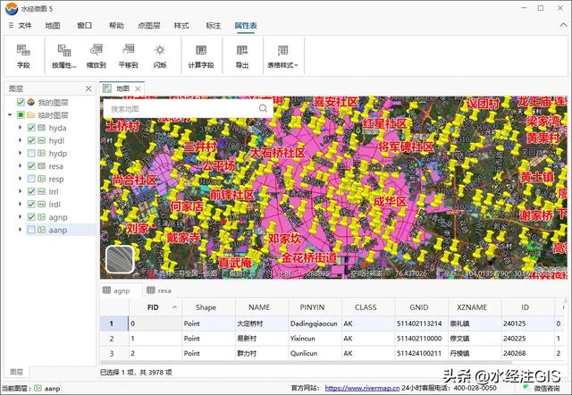Open the 窗口 ribbon tab
This screenshot has width=572, height=395.
pos(84,25)
